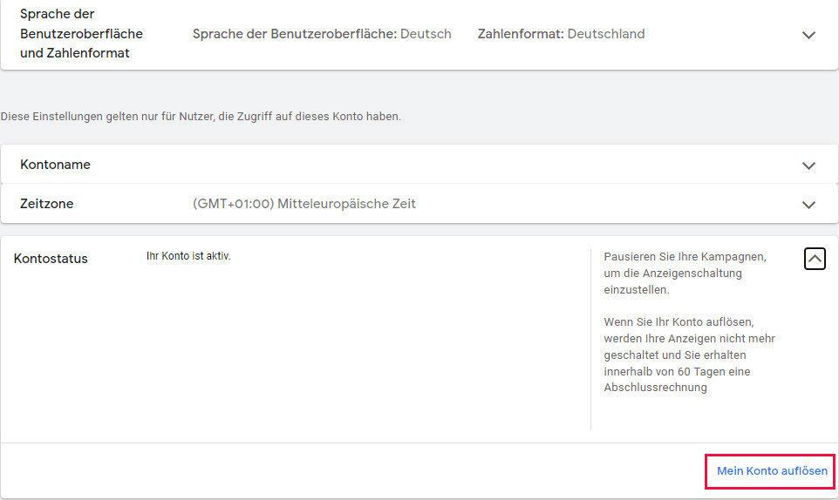
Task: Click the 'Ihr Konto ist aktiv.' text
Action: click(x=188, y=256)
